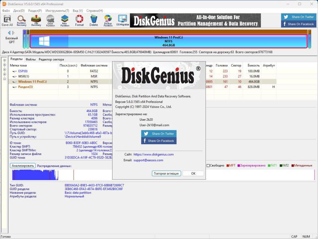Click drive icon beside Windows 11 Pro(C:) row
Viewport: 318px width, 239px height.
click(15, 82)
